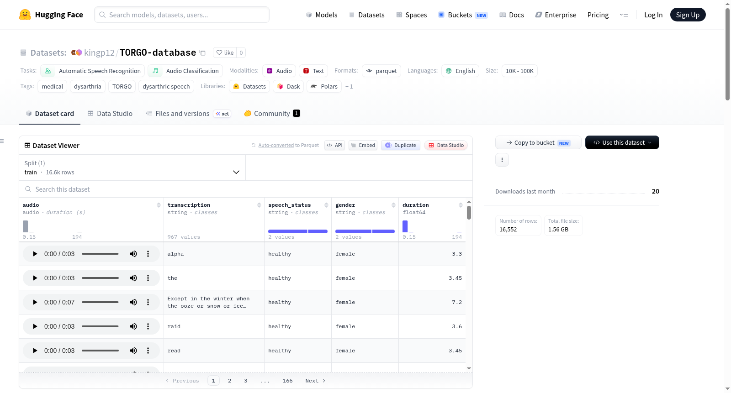
Task: Play the audio for the 'raid' row
Action: (x=35, y=326)
